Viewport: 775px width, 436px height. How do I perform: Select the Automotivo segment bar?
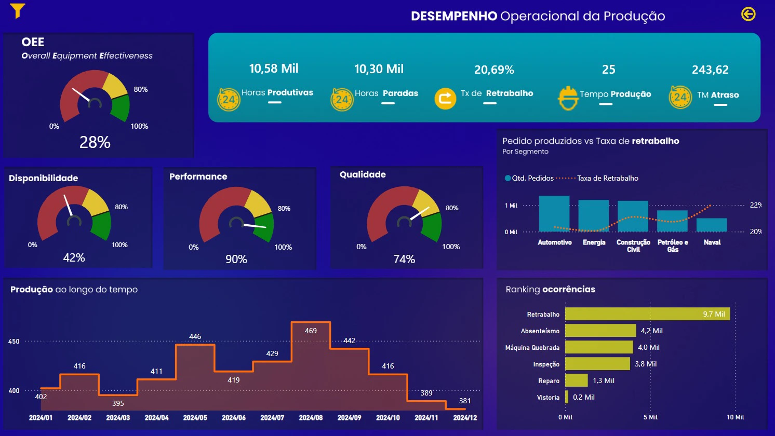tap(554, 213)
